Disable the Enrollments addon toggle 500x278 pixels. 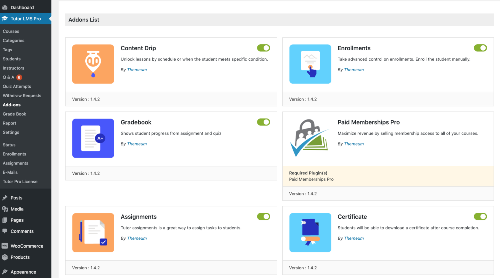pos(480,48)
